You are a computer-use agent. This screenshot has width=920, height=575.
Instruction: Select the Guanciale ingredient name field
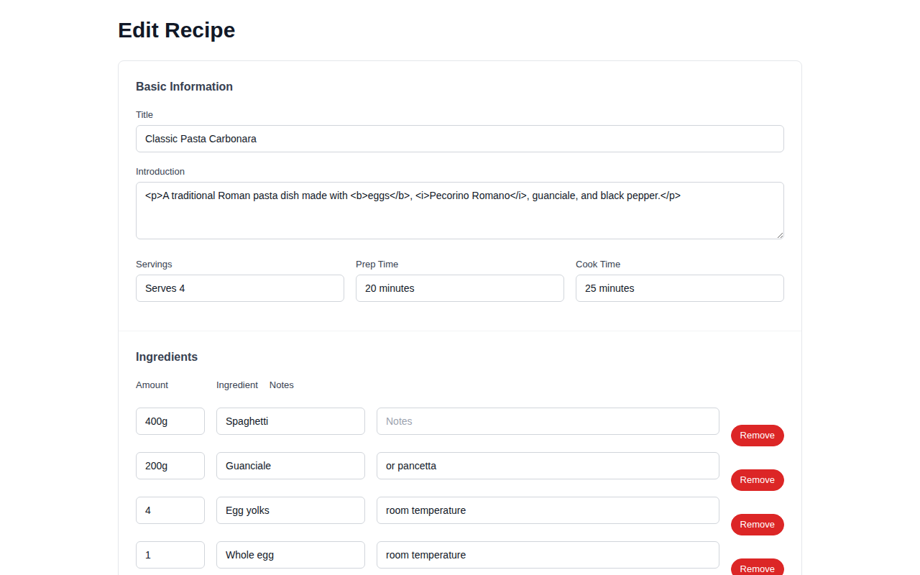point(290,465)
